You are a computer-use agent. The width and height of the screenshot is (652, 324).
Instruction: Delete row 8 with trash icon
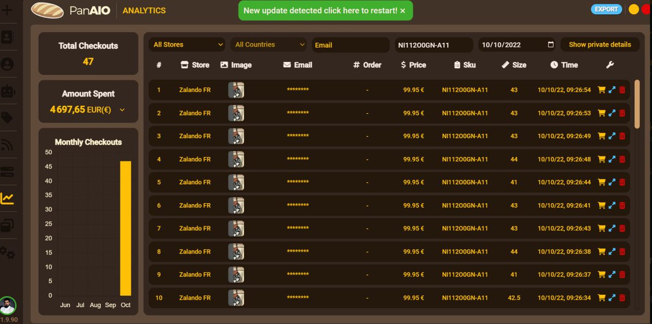(622, 251)
